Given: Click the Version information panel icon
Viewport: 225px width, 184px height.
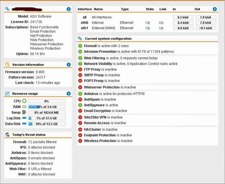Looking at the screenshot, I should (8, 65).
